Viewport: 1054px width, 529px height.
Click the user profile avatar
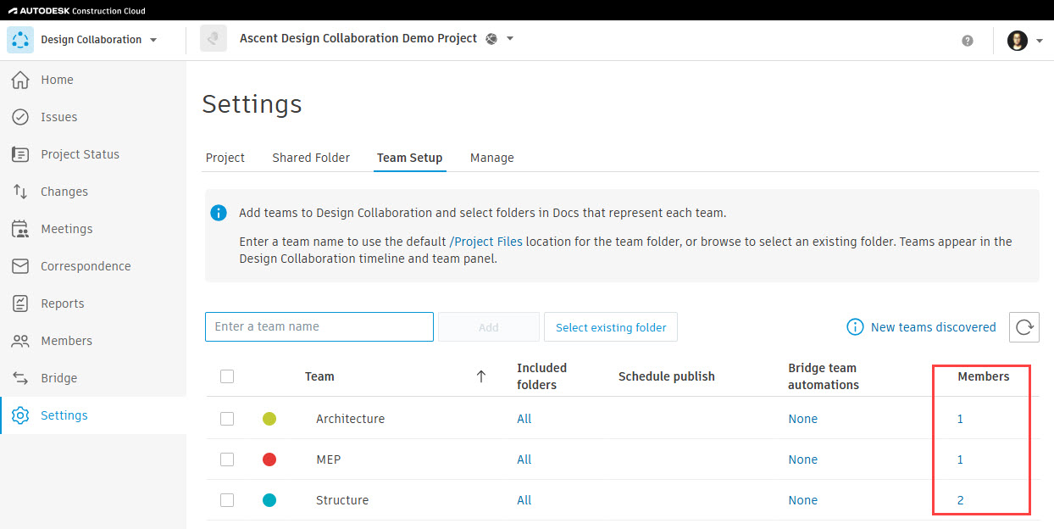pos(1018,41)
